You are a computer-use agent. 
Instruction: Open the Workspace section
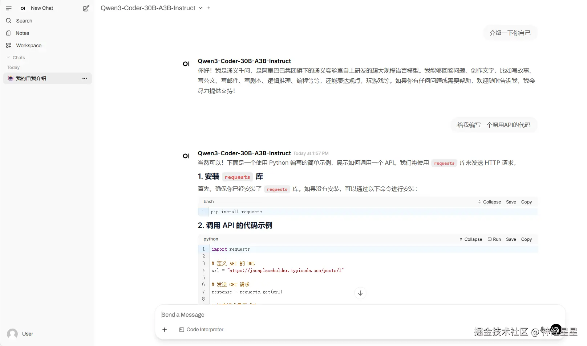point(28,45)
